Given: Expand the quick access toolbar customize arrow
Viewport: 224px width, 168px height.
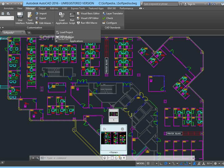Looking at the screenshot, I should tap(21, 4).
